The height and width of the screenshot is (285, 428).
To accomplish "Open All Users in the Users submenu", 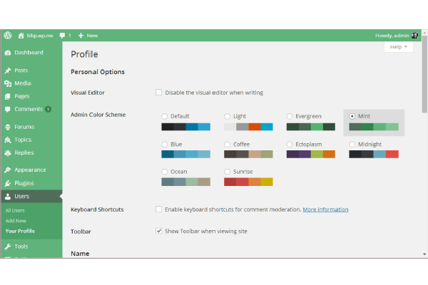I will [15, 210].
